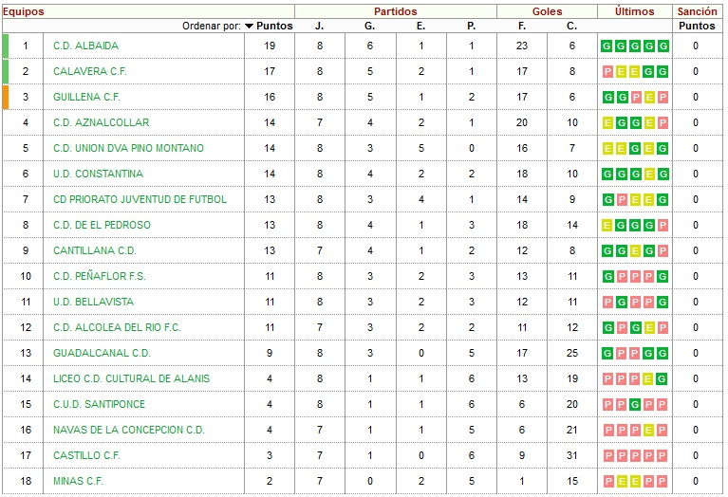Click GUILLENA C.F.'s yellow E result icon
Screen dimensions: 728x497
coord(649,97)
